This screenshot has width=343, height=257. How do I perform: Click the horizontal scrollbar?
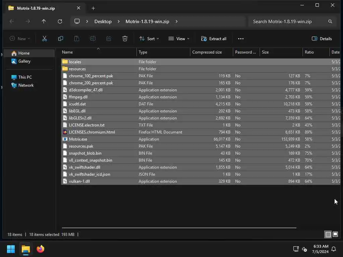pos(179,228)
